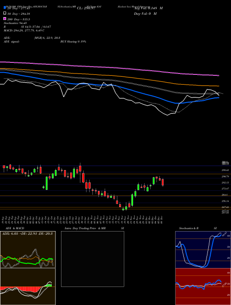Click the MACD values line
Image resolution: width=231 pixels, height=305 pixels.
(x=24, y=30)
